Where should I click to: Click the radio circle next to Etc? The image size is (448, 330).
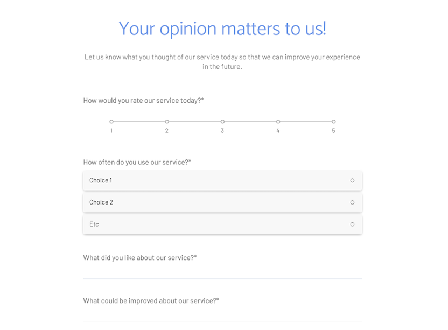click(352, 224)
